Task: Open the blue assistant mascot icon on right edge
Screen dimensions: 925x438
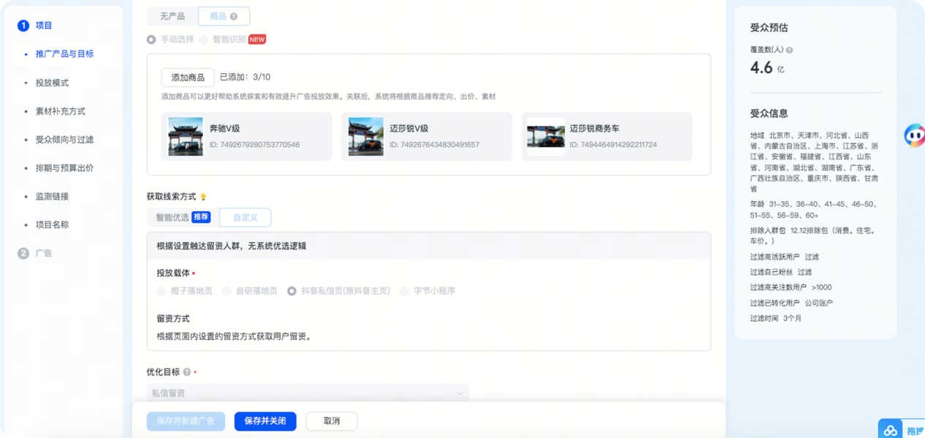Action: pos(913,136)
